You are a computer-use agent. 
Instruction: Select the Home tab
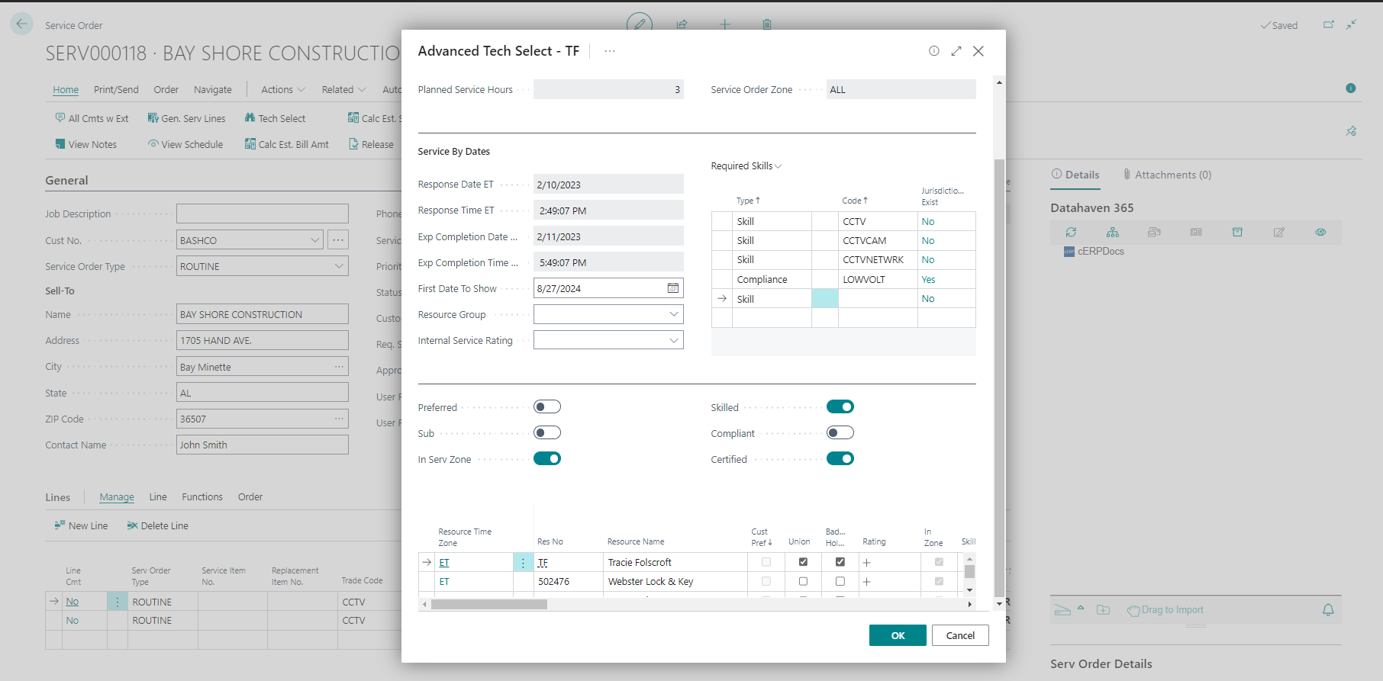coord(66,89)
